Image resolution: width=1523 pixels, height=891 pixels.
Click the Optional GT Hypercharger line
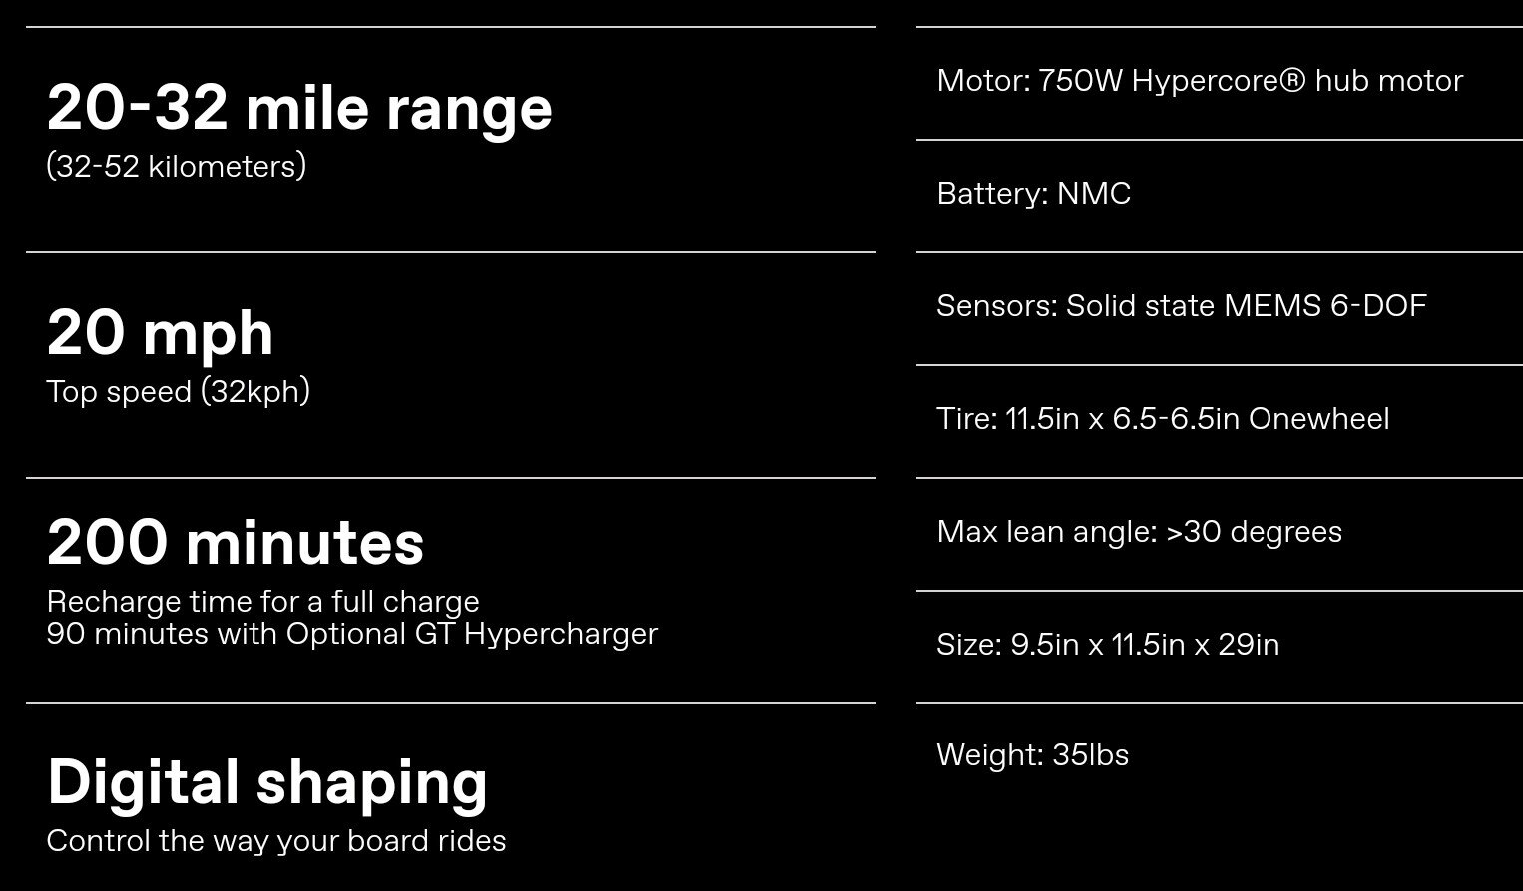click(x=352, y=634)
